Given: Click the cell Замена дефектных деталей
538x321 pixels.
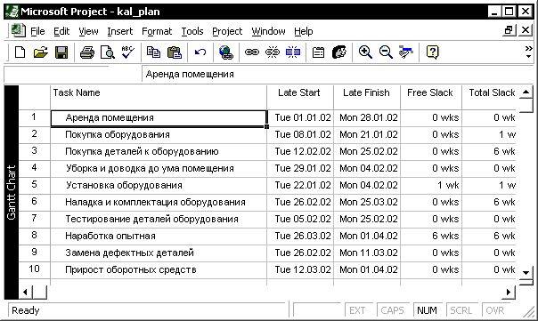Looking at the screenshot, I should [159, 253].
